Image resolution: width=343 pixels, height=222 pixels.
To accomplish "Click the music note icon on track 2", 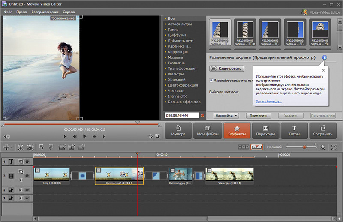I will point(11,190).
